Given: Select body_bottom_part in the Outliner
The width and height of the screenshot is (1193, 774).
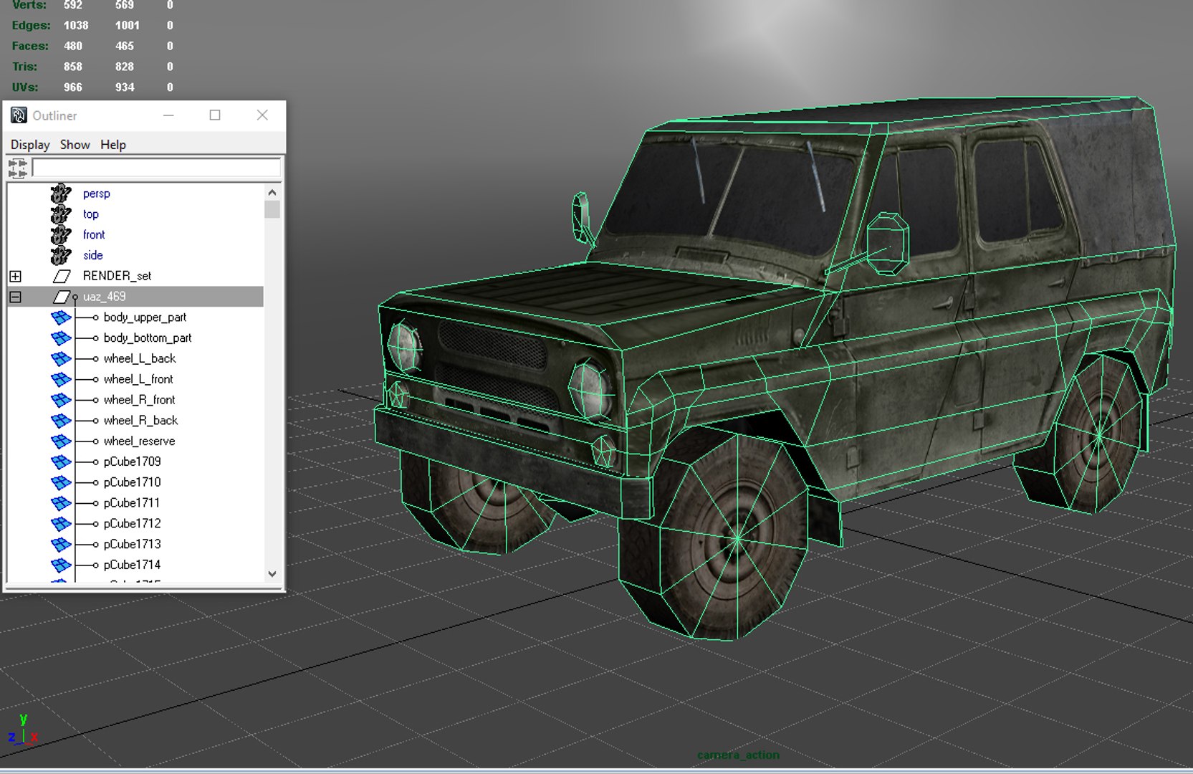Looking at the screenshot, I should [148, 338].
